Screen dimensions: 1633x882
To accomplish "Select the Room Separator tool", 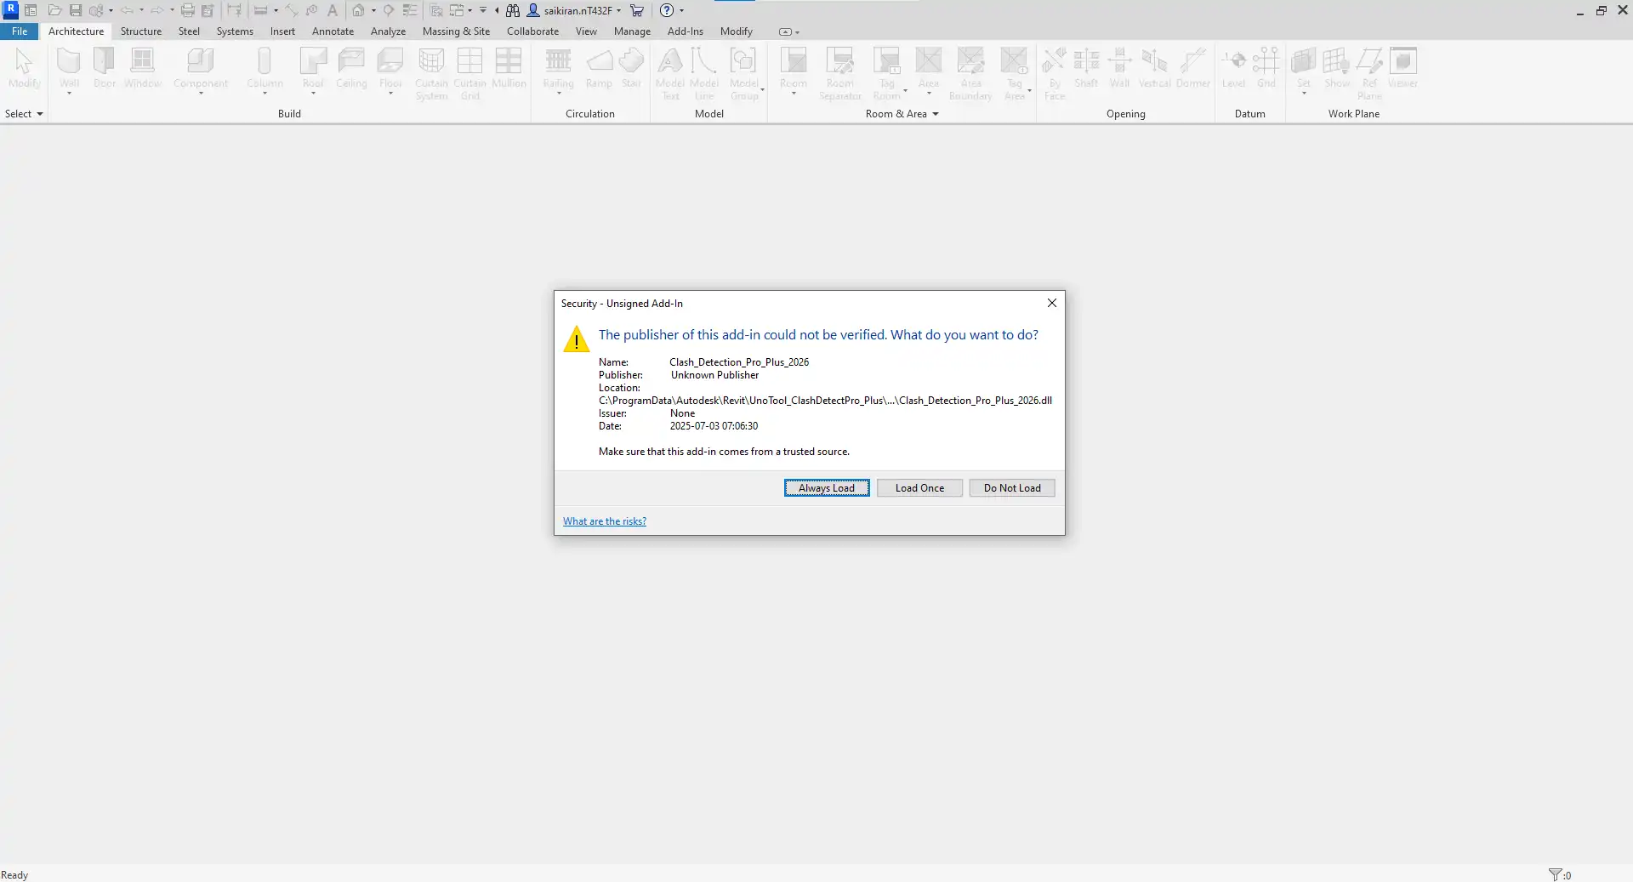I will tap(840, 73).
